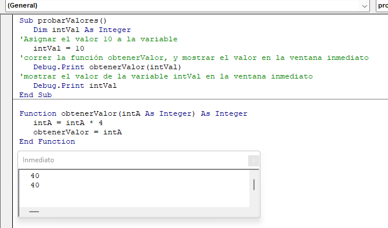Image resolution: width=388 pixels, height=228 pixels.
Task: Open the procedure dropdown at the top right
Action: [382, 6]
